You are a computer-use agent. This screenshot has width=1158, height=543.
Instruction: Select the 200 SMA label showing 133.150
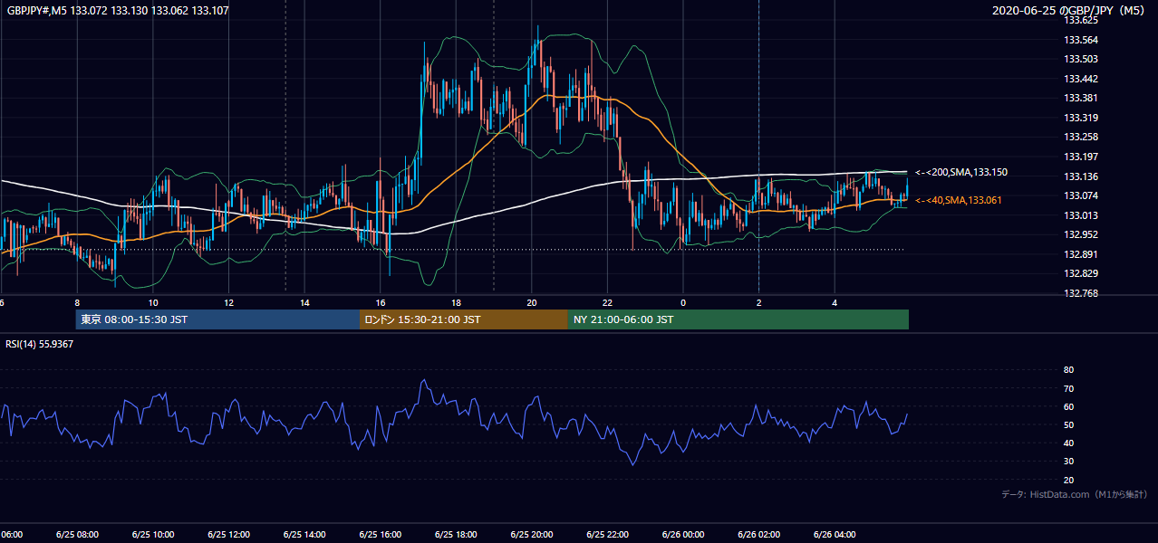pyautogui.click(x=961, y=172)
